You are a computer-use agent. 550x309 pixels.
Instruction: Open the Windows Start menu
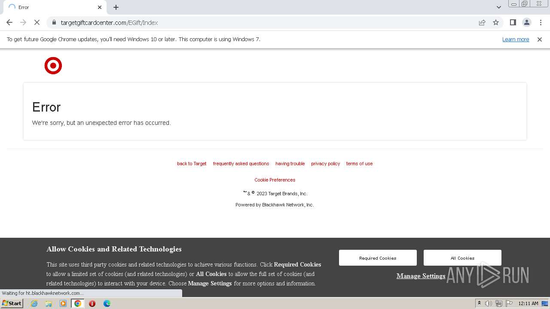(x=12, y=303)
